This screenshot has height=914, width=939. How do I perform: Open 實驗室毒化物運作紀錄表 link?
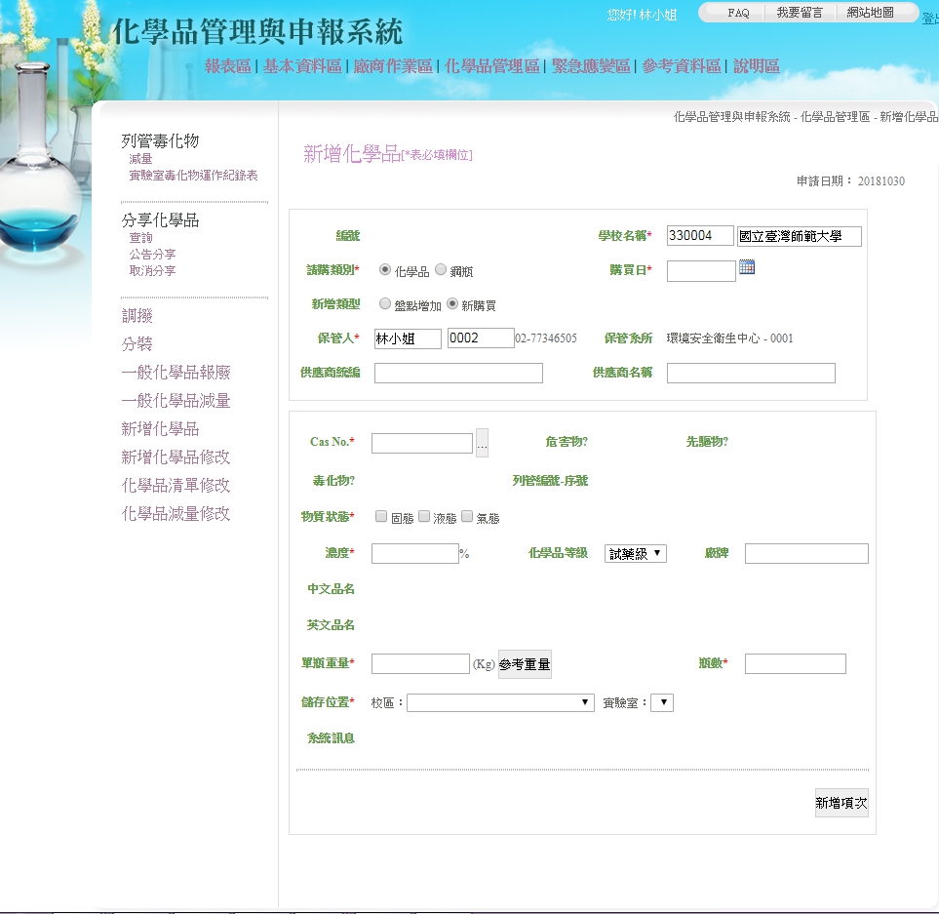(x=193, y=176)
